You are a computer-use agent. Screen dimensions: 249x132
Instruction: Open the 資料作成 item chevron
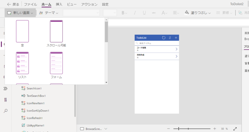coord(176,56)
